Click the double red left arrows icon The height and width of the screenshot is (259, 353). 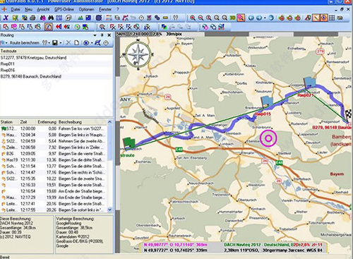click(x=59, y=27)
